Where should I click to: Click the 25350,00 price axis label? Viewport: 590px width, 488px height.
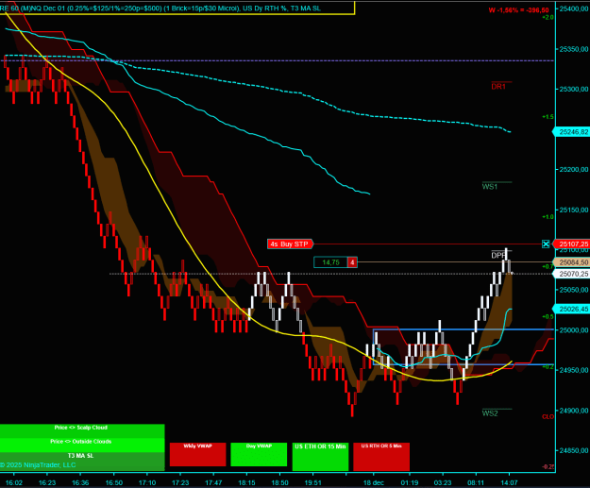click(573, 49)
